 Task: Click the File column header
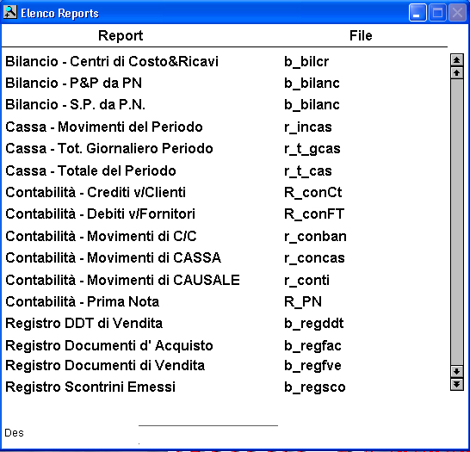pos(361,35)
